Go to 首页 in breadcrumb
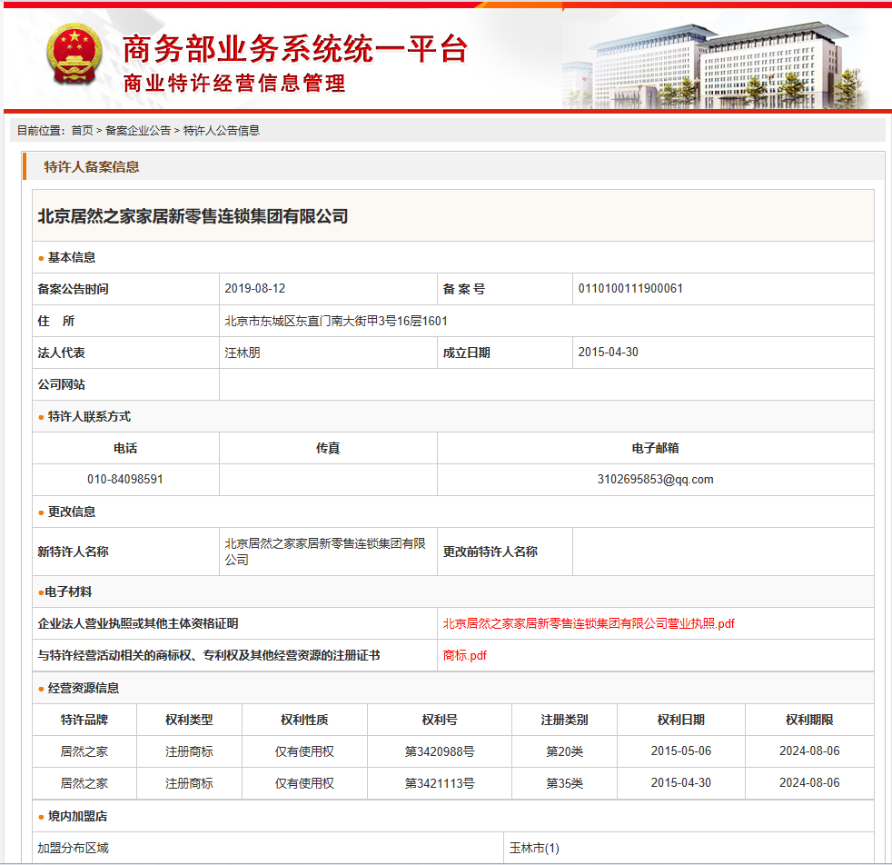This screenshot has height=865, width=892. [x=82, y=131]
